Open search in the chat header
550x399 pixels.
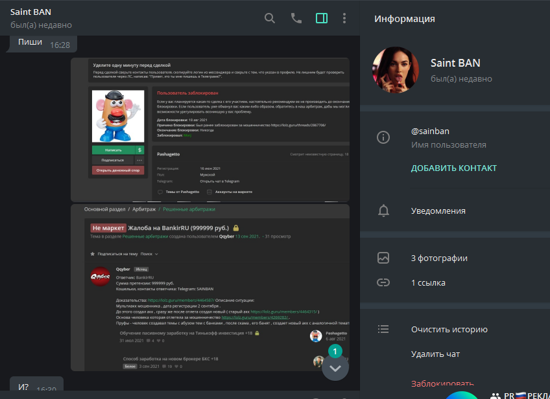pyautogui.click(x=269, y=18)
